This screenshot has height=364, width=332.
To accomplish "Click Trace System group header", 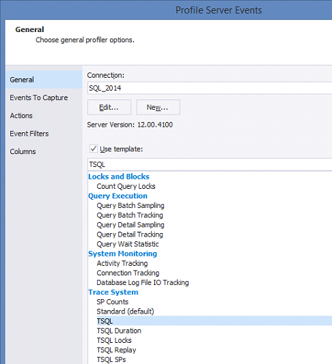I will click(x=113, y=292).
